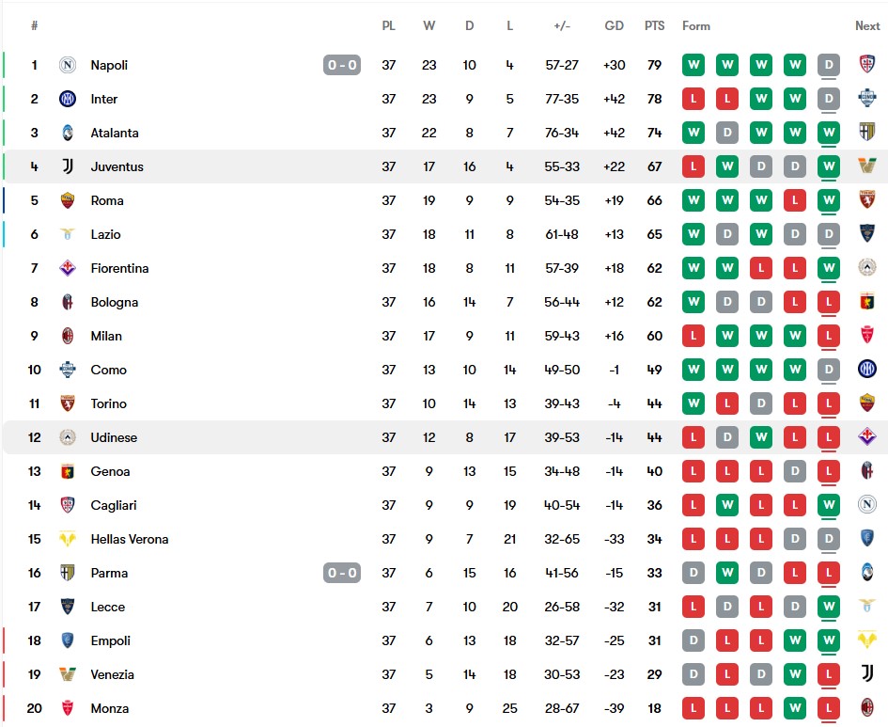Sort table by PTS column header
Viewport: 888px width, 727px height.
click(x=655, y=26)
